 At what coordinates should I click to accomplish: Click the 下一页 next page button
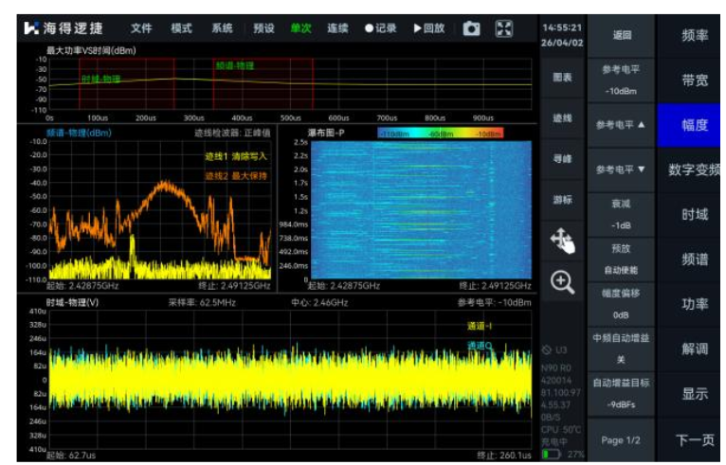(694, 440)
